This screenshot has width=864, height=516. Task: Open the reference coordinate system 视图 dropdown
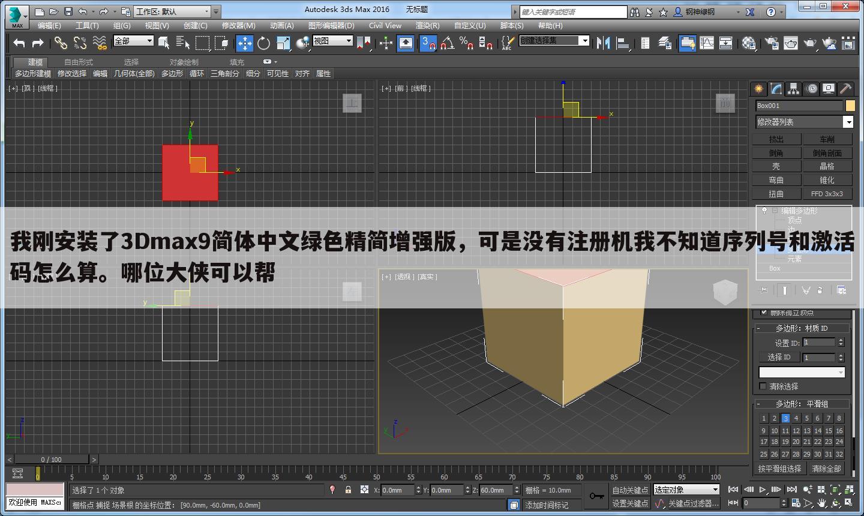(332, 41)
